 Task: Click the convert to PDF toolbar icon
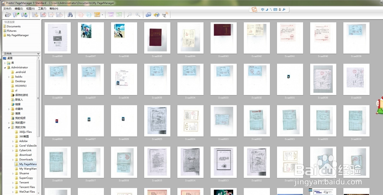click(43, 15)
